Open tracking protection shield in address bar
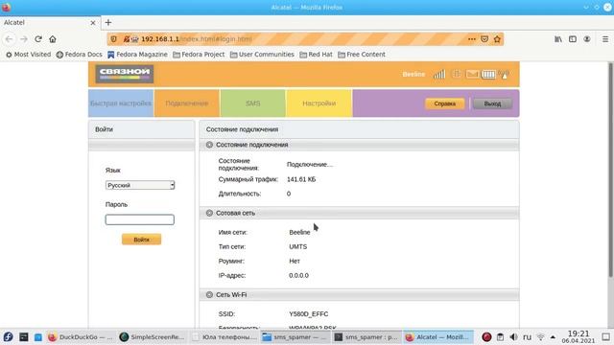The height and width of the screenshot is (345, 614). (x=114, y=39)
